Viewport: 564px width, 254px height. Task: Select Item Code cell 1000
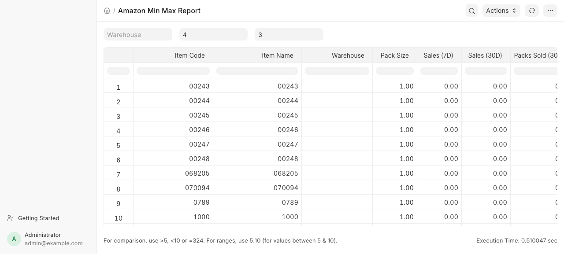[173, 217]
